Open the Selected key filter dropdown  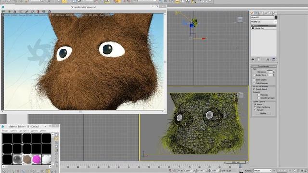[x=263, y=171]
